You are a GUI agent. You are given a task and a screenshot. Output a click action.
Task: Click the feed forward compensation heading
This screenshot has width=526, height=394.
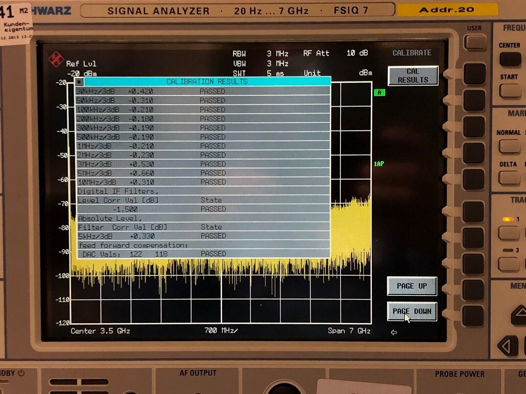click(x=133, y=245)
